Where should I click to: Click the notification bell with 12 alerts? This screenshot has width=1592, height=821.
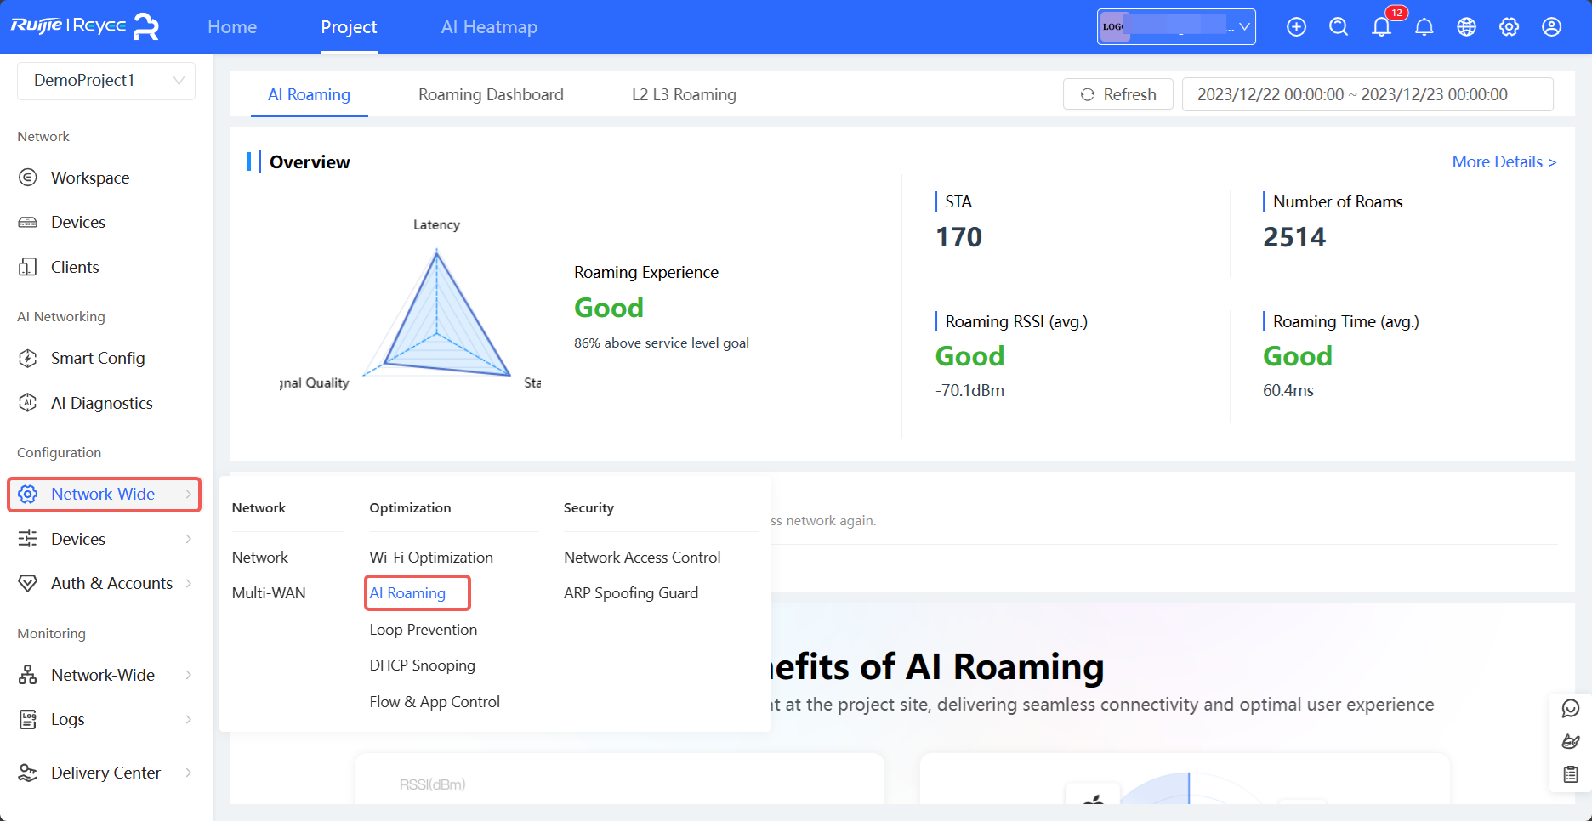1381,26
